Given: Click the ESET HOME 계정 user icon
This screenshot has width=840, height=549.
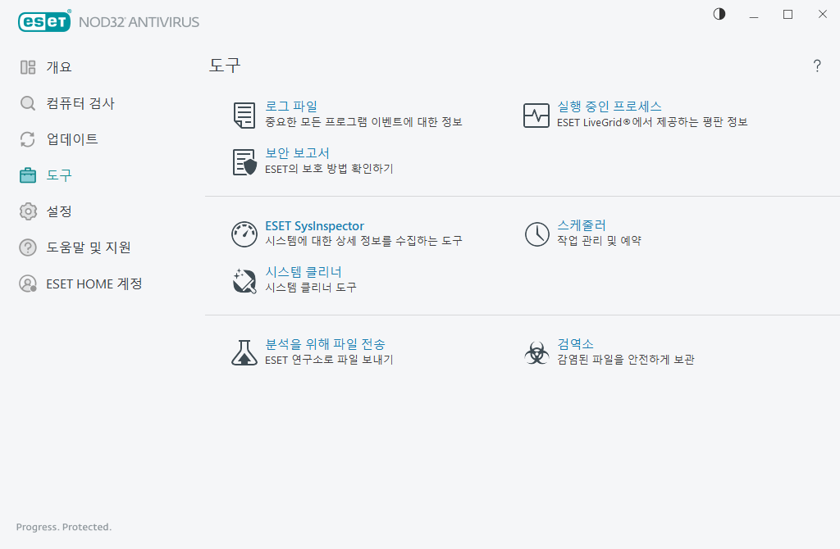Looking at the screenshot, I should (x=28, y=284).
